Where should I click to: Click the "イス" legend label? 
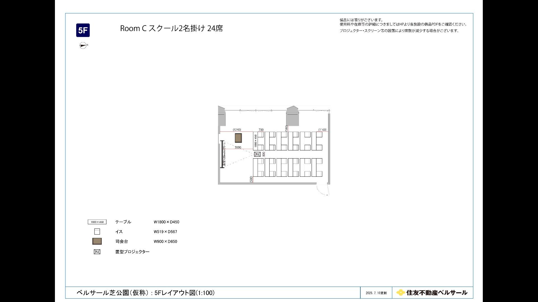point(119,232)
